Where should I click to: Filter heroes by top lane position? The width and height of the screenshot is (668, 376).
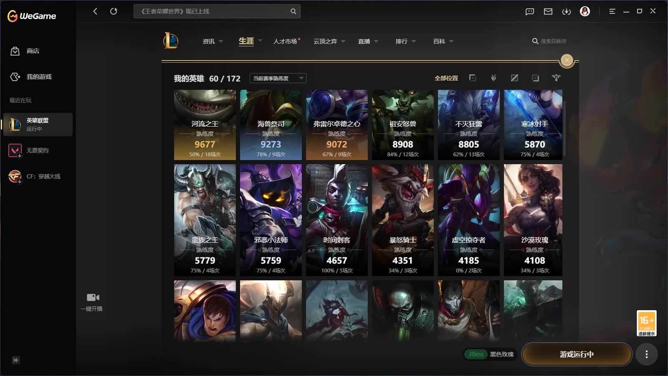[473, 78]
